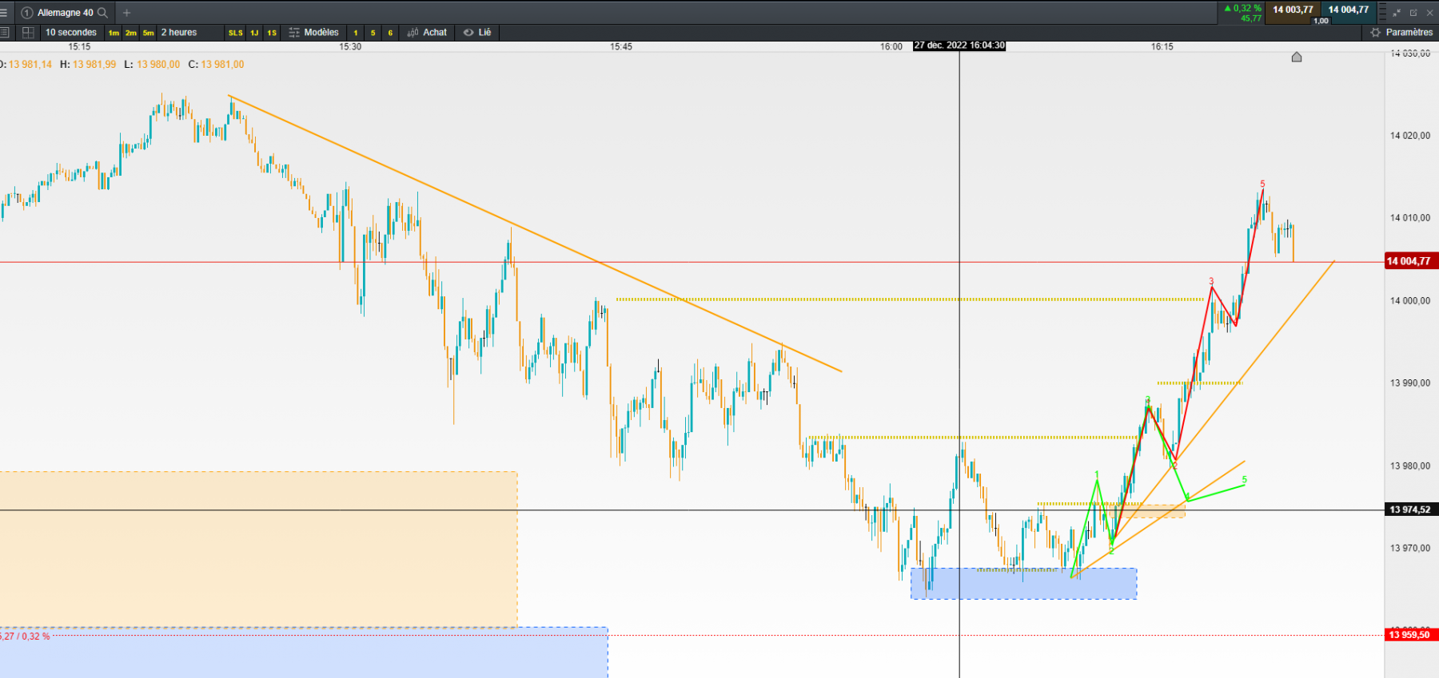Image resolution: width=1439 pixels, height=678 pixels.
Task: Click the L: 13 980,00 low value
Action: (153, 65)
